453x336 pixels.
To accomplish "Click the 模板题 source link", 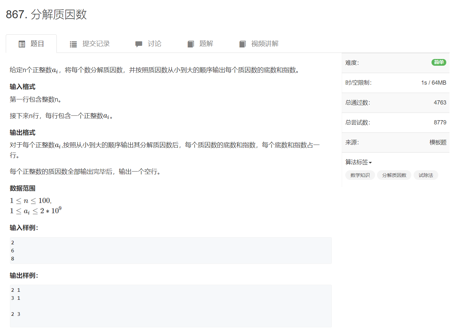I will (438, 142).
